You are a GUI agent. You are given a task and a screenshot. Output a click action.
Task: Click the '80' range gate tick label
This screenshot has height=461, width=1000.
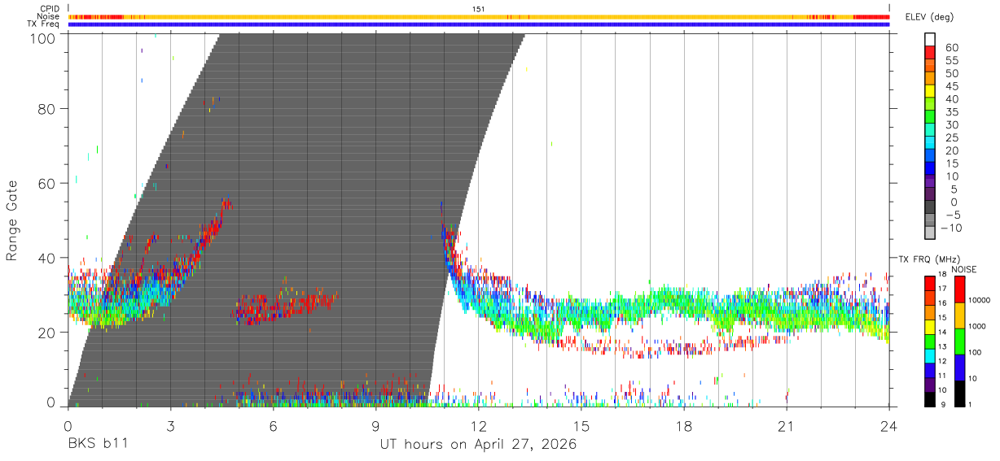click(x=46, y=108)
